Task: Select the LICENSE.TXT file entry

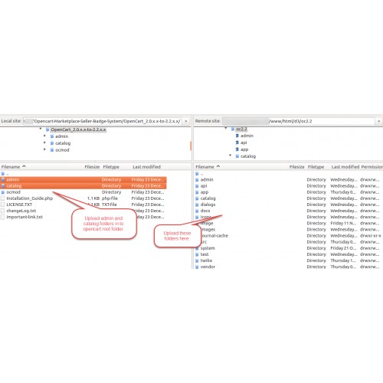Action: (x=19, y=205)
